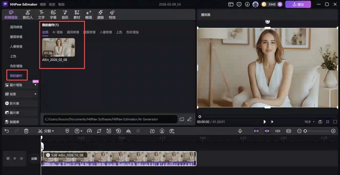Screen dimensions: 340x175
Task: Click the crop icon in timeline toolbar
Action: (x=99, y=131)
